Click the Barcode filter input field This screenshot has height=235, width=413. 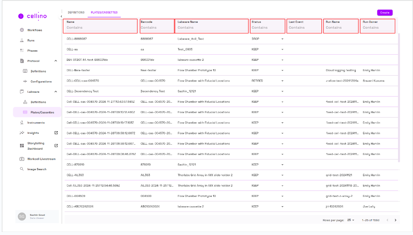click(x=157, y=28)
